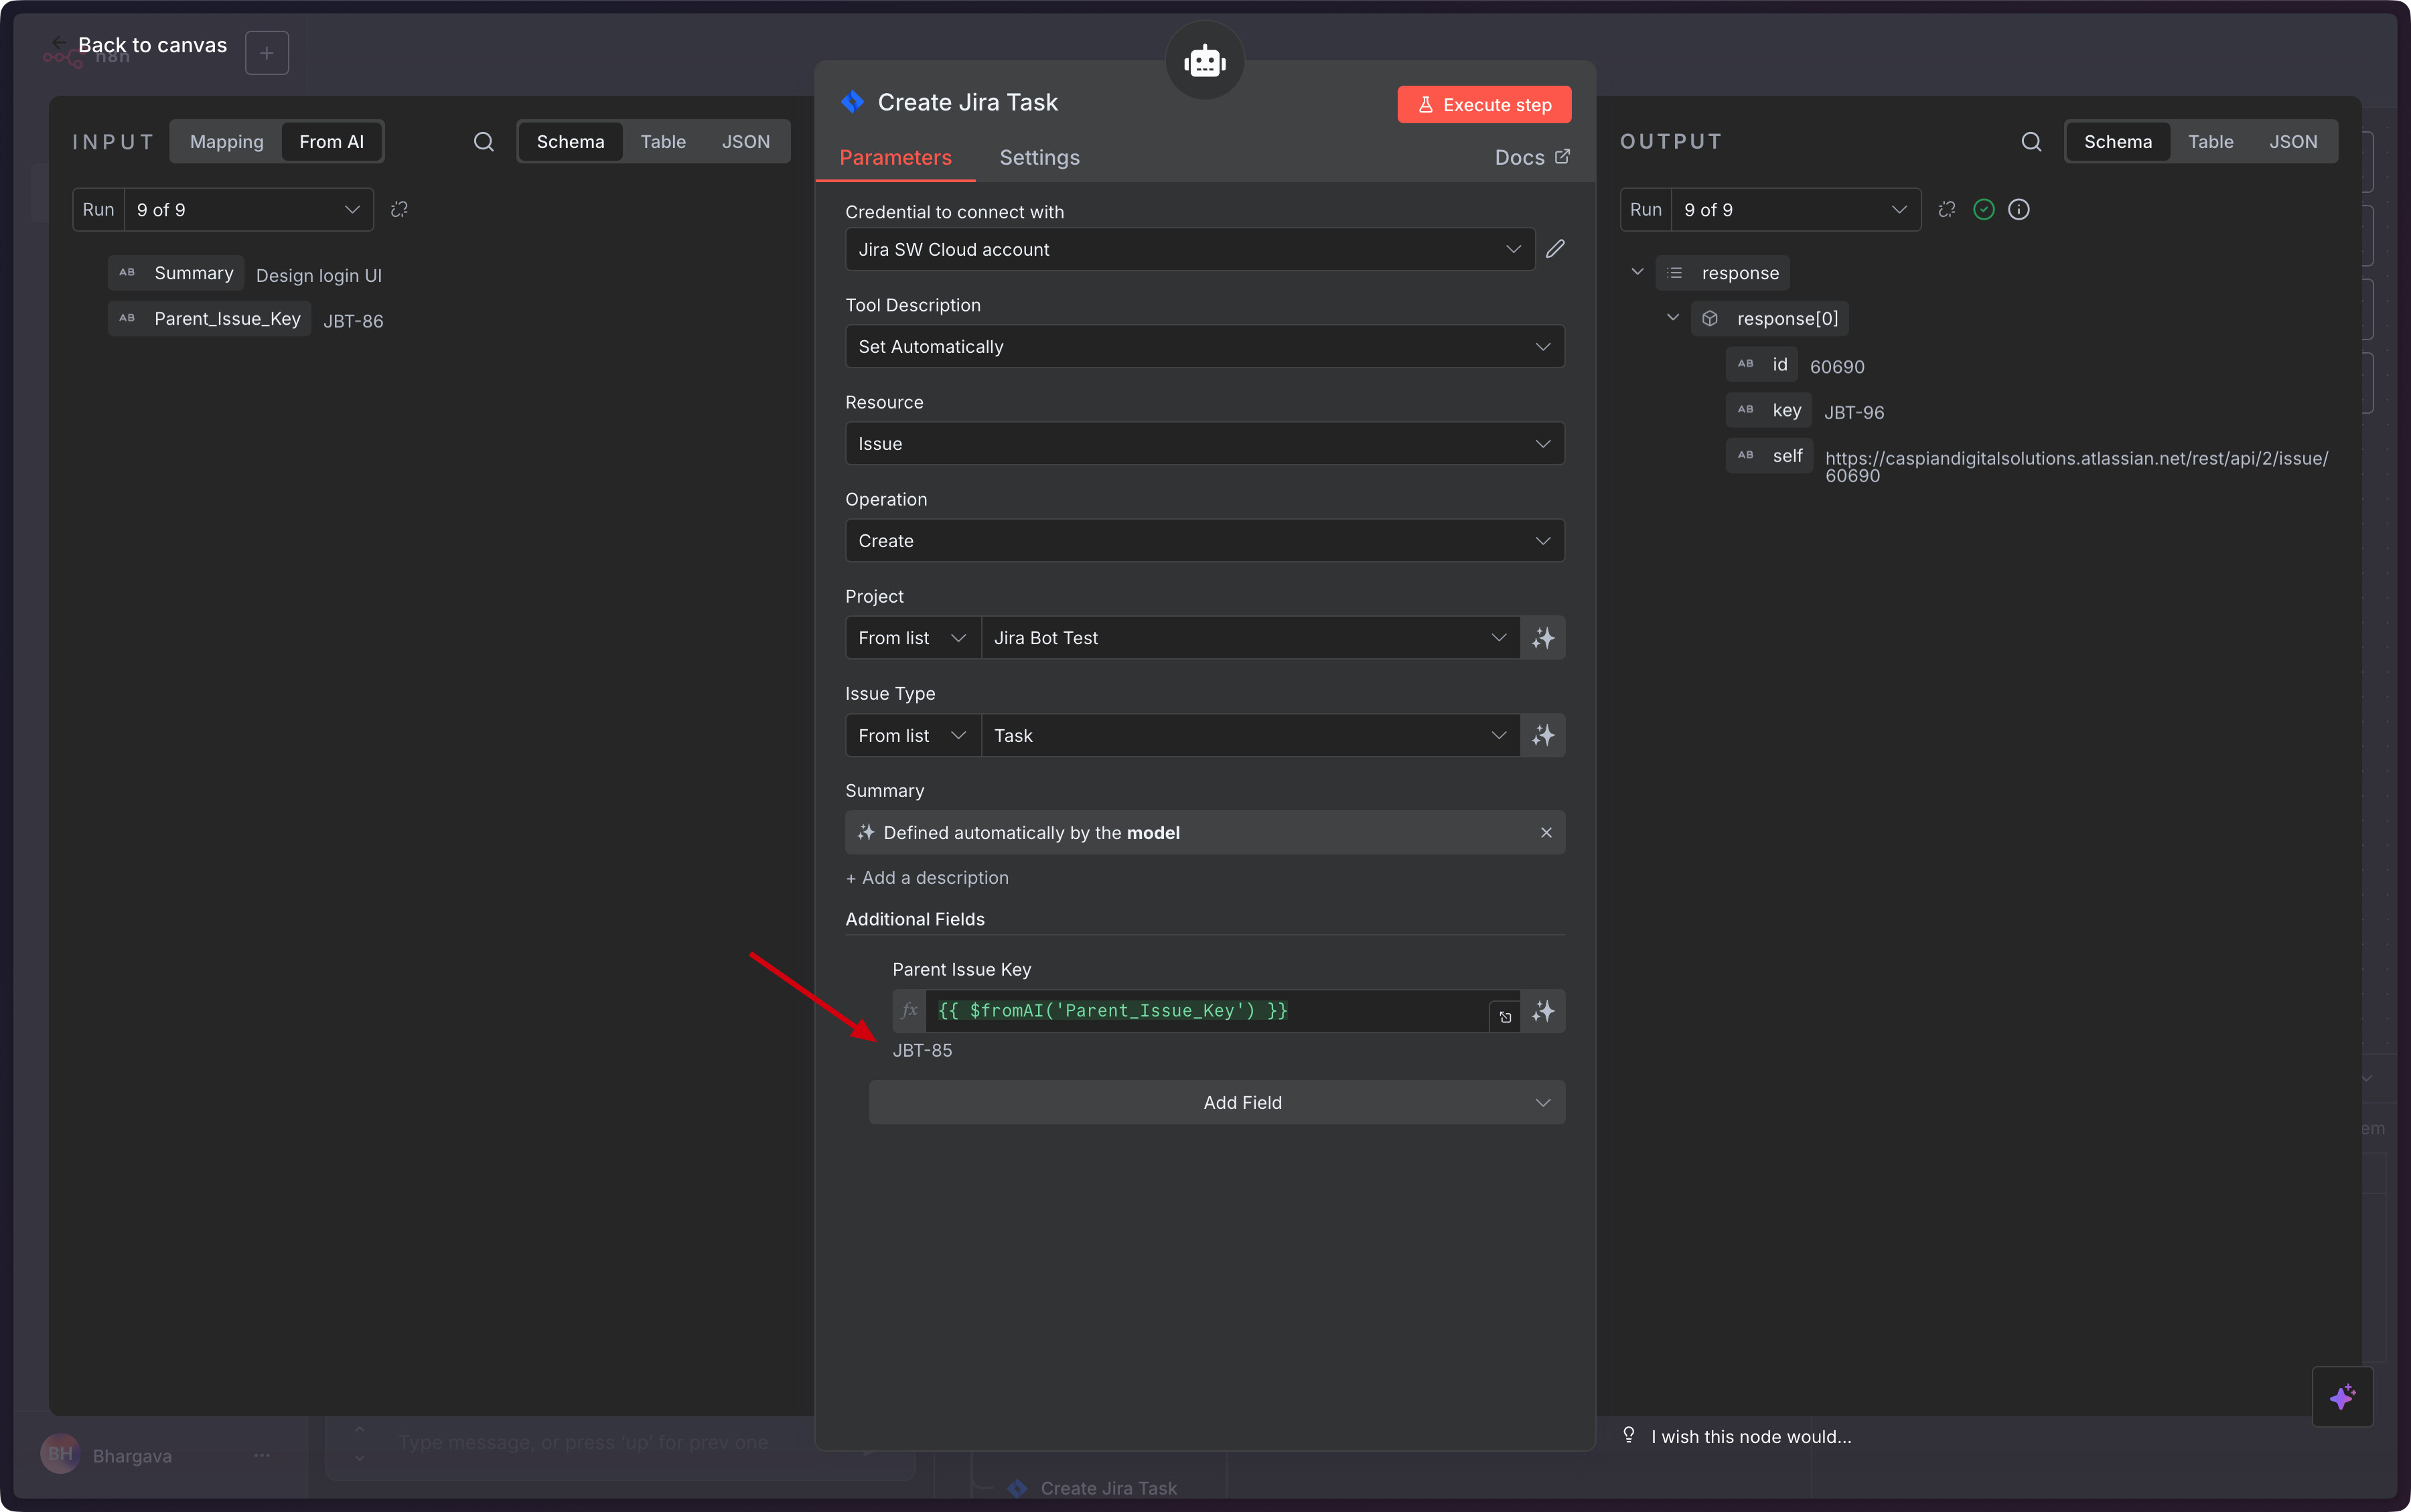Click the output info circle icon
Screen dimensions: 2411x1512
click(x=2019, y=210)
